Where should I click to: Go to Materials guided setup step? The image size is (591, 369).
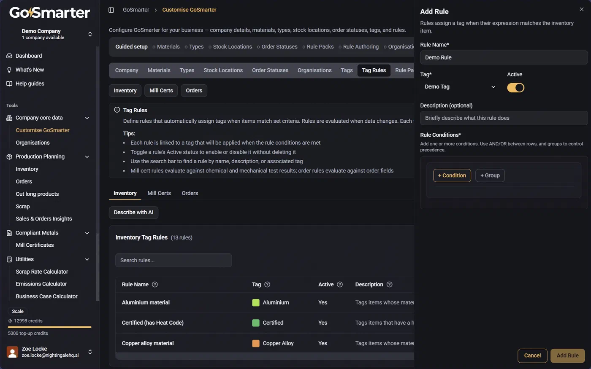point(166,47)
